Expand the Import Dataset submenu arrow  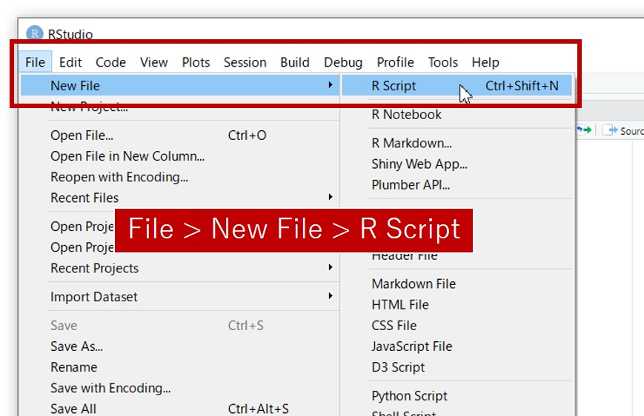pyautogui.click(x=330, y=297)
